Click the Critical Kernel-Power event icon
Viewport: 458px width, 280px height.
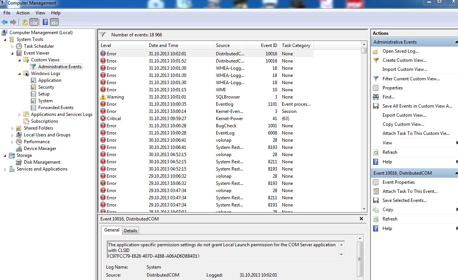point(103,119)
